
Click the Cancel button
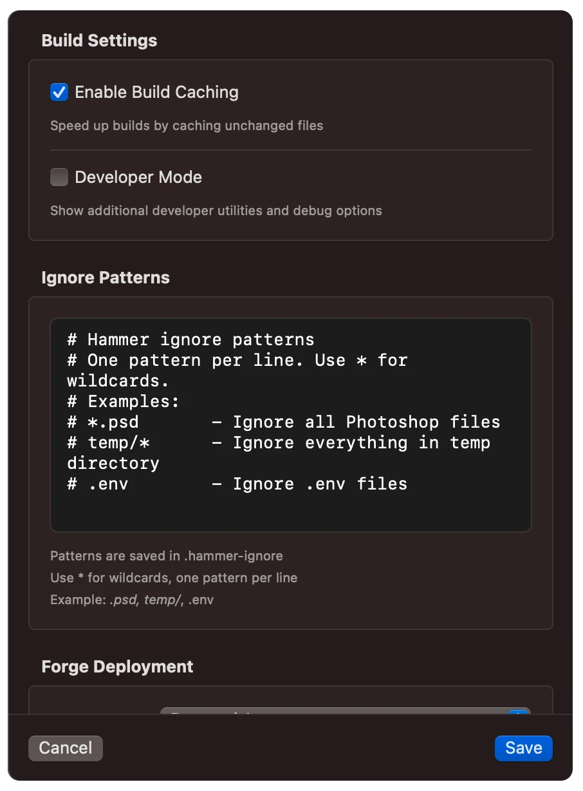coord(65,748)
